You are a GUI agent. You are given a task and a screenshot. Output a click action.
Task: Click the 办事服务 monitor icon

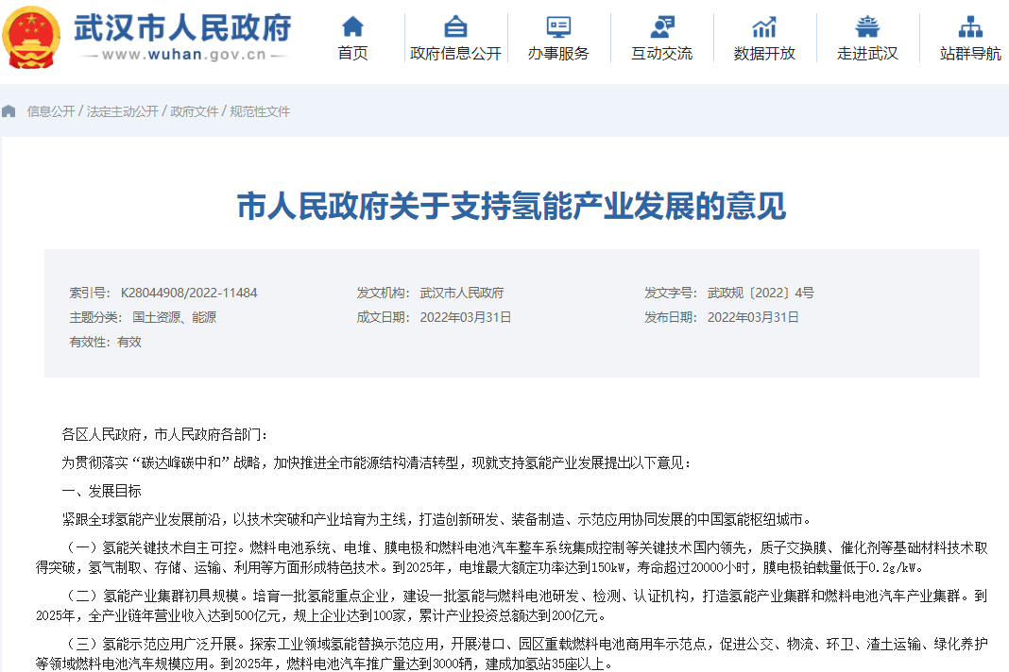click(x=559, y=27)
